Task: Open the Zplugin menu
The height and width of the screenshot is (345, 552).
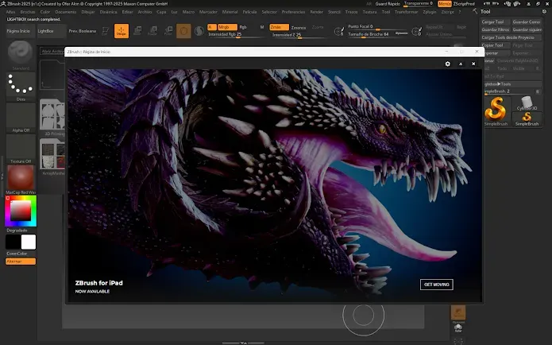Action: coord(430,12)
